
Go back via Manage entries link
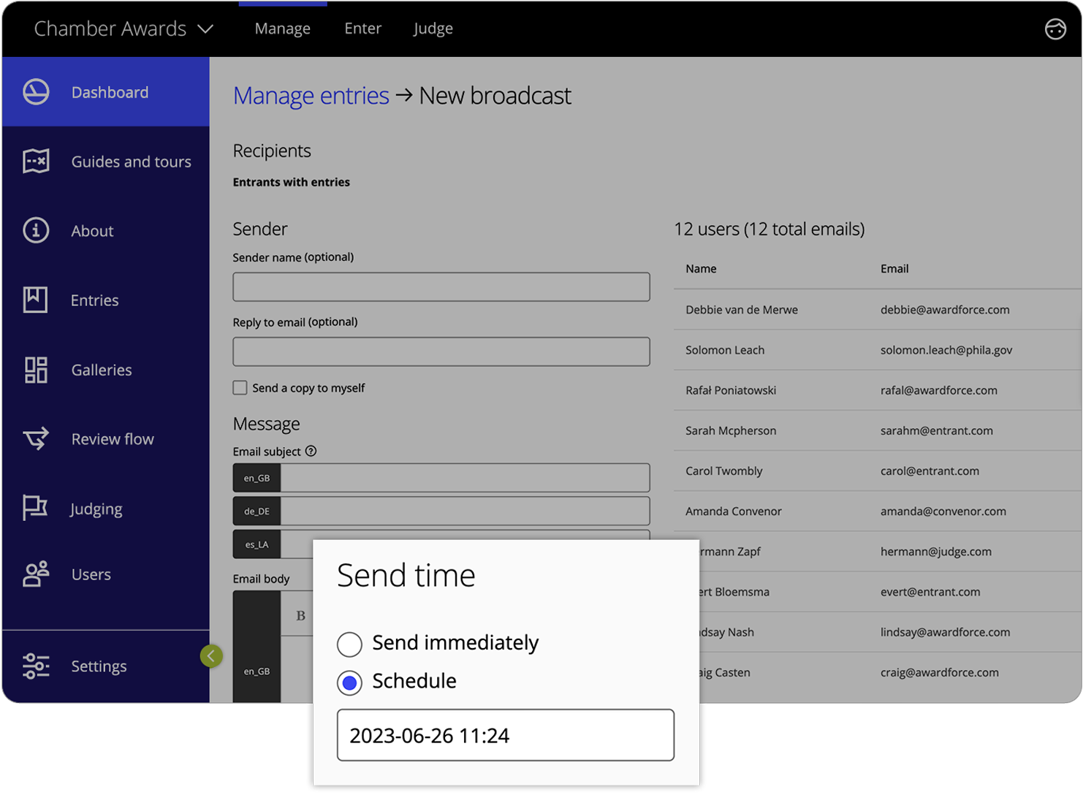311,95
